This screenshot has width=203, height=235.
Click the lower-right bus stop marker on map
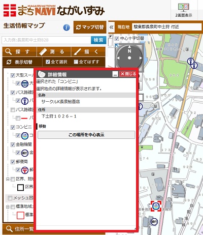pos(194,65)
